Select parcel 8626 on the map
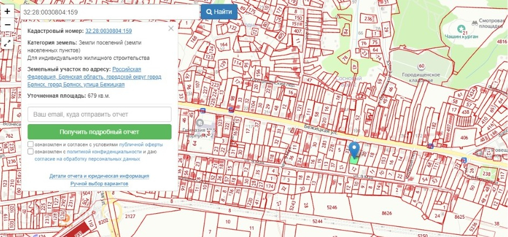The width and height of the screenshot is (508, 237). click(387, 213)
